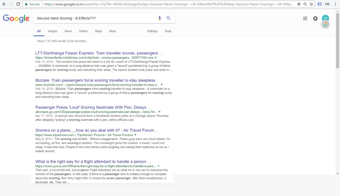Open search Tools options

pyautogui.click(x=168, y=31)
